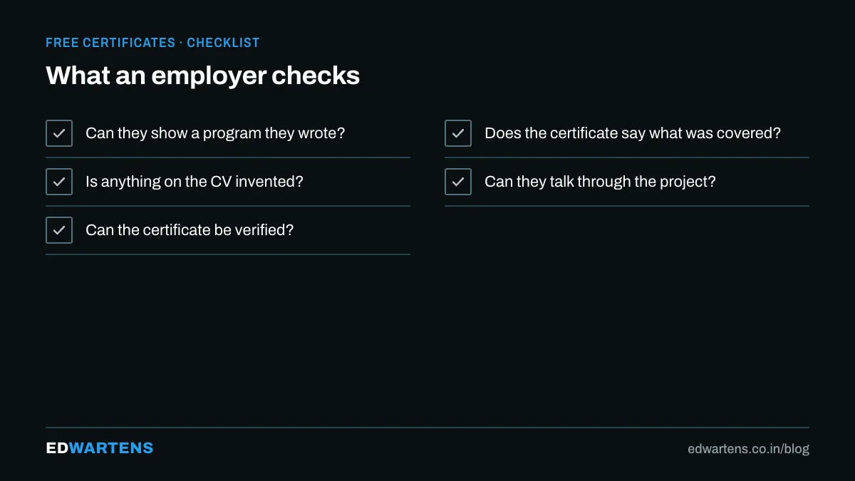This screenshot has width=855, height=481.
Task: Toggle the 'Is anything on the CV invented?' checkbox
Action: (x=59, y=182)
